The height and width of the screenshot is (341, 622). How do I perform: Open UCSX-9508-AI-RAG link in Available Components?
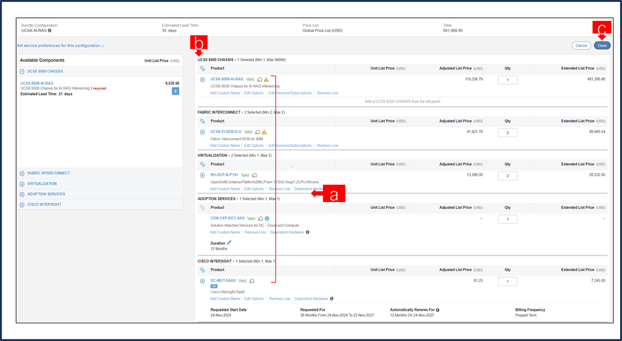37,83
